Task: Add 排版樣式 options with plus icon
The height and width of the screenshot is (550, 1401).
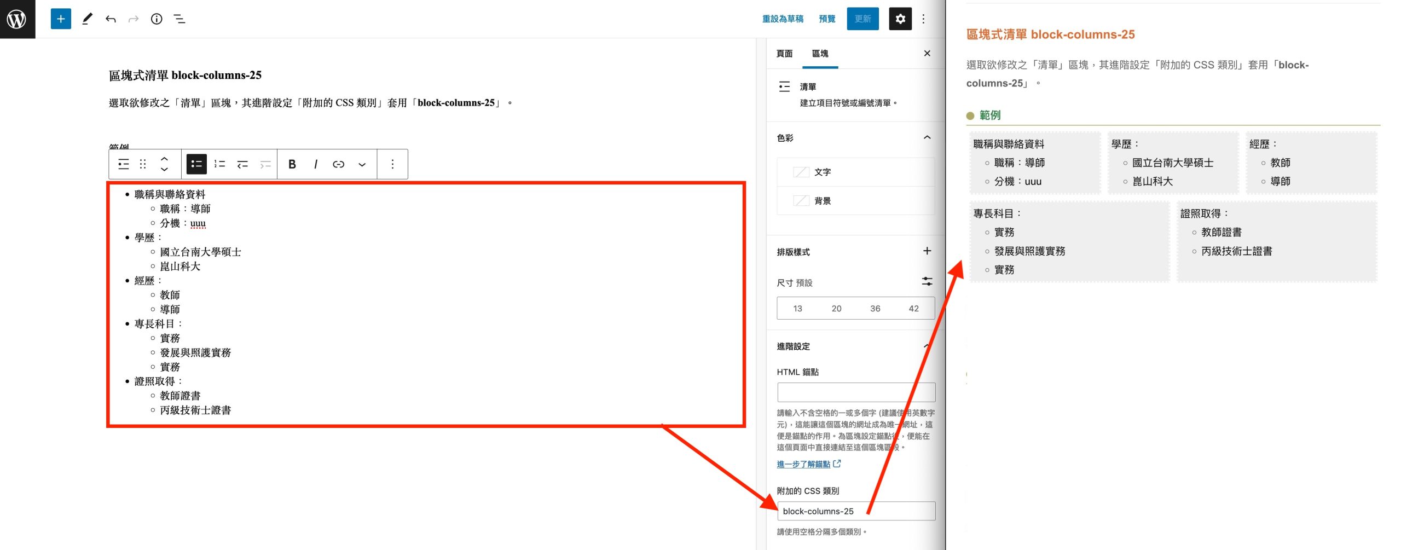Action: [x=927, y=251]
